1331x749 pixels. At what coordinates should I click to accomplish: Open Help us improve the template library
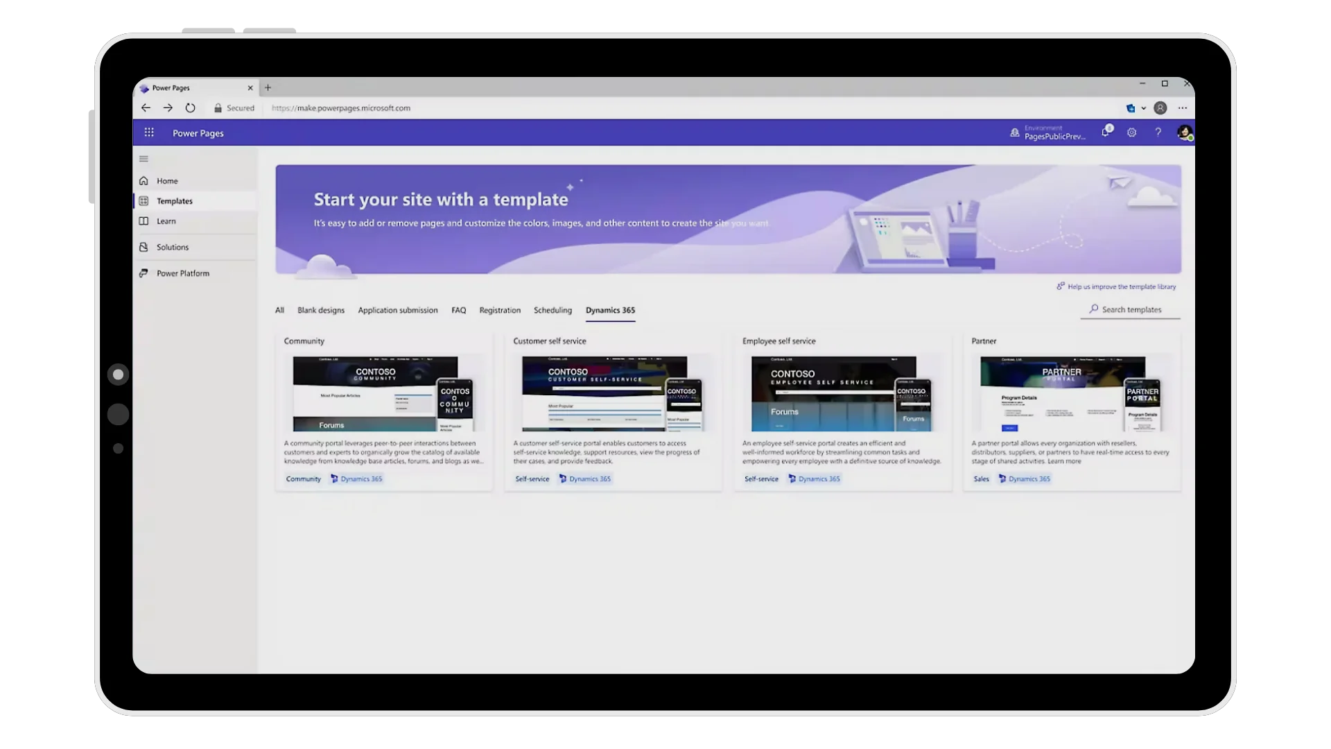click(x=1117, y=286)
